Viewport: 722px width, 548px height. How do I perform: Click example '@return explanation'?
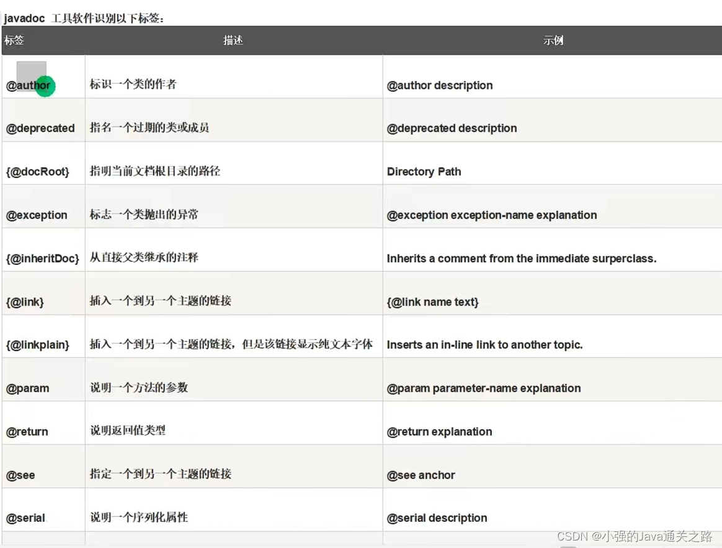click(x=439, y=431)
